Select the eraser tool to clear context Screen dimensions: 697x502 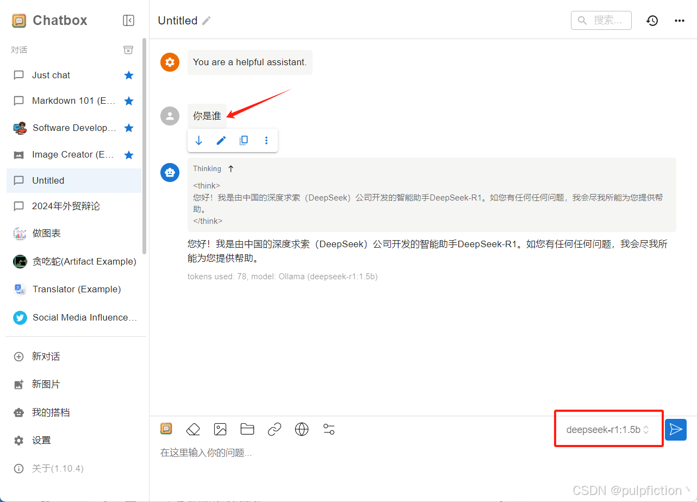[x=193, y=429]
